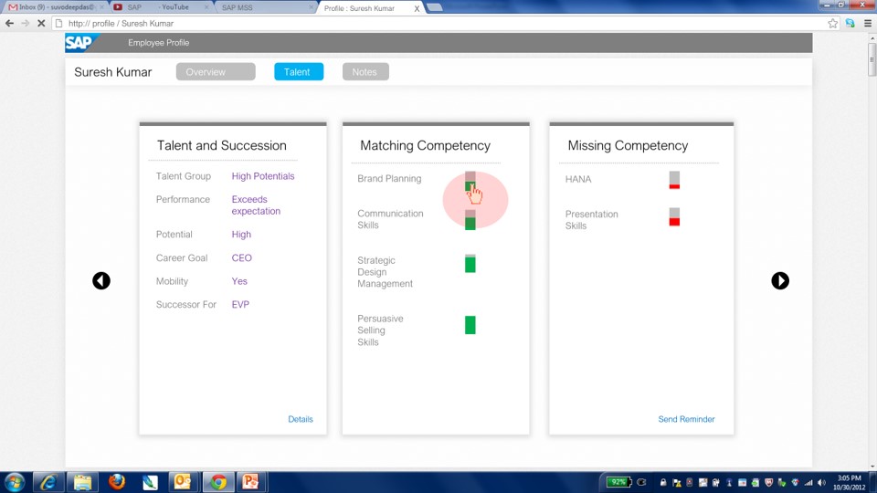Image resolution: width=877 pixels, height=493 pixels.
Task: Open Firefox from the Windows taskbar
Action: pyautogui.click(x=116, y=482)
